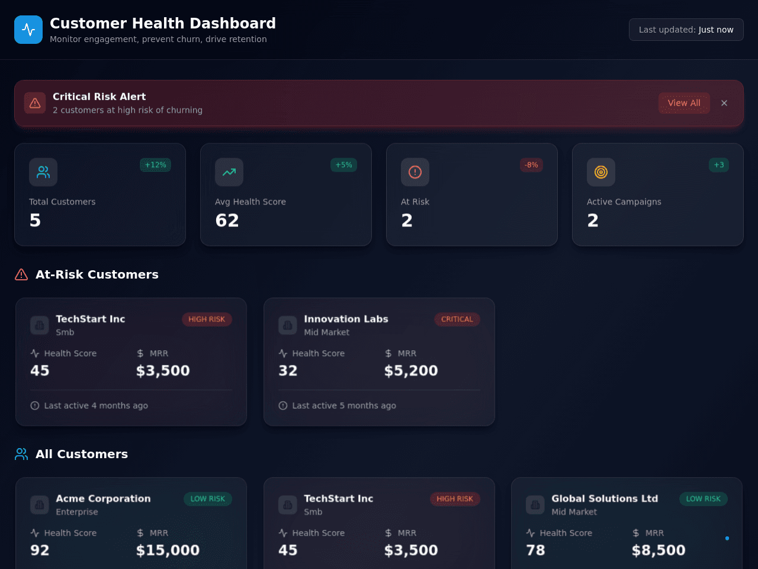This screenshot has height=569, width=758.
Task: Click health score 78 on Global Solutions Ltd
Action: [535, 550]
